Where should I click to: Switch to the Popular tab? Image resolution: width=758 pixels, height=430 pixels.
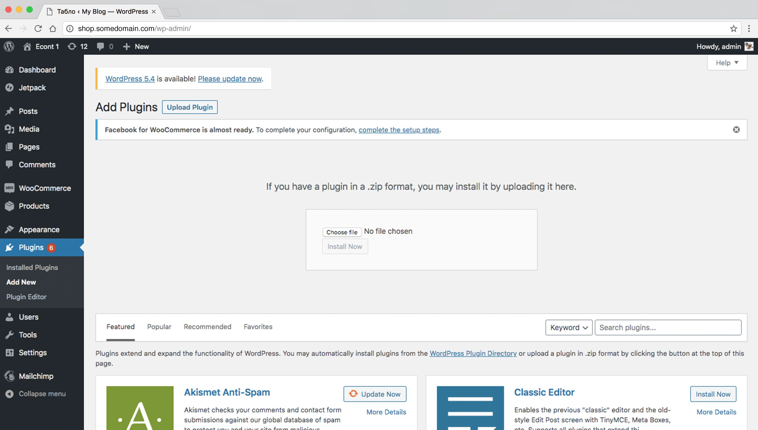point(159,327)
